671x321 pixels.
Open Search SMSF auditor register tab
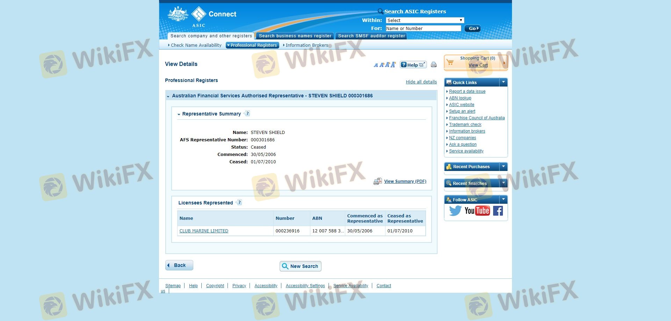[371, 36]
